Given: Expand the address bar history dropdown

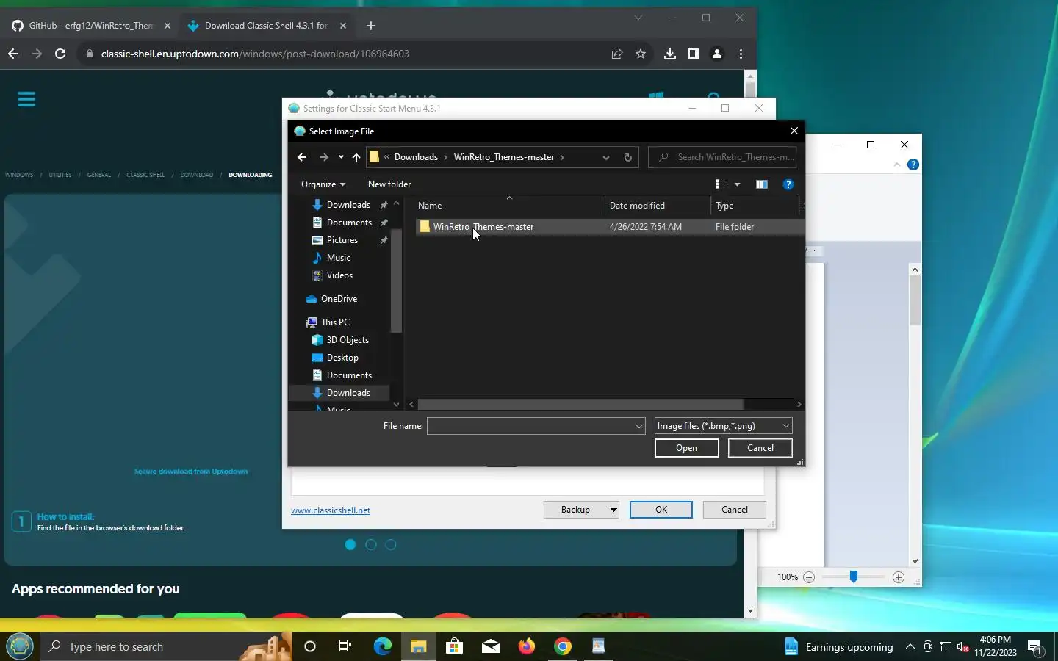Looking at the screenshot, I should (x=605, y=157).
